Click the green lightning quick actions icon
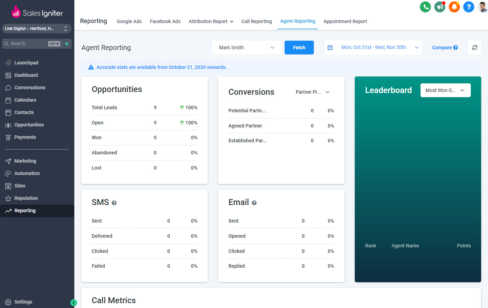 (x=67, y=44)
